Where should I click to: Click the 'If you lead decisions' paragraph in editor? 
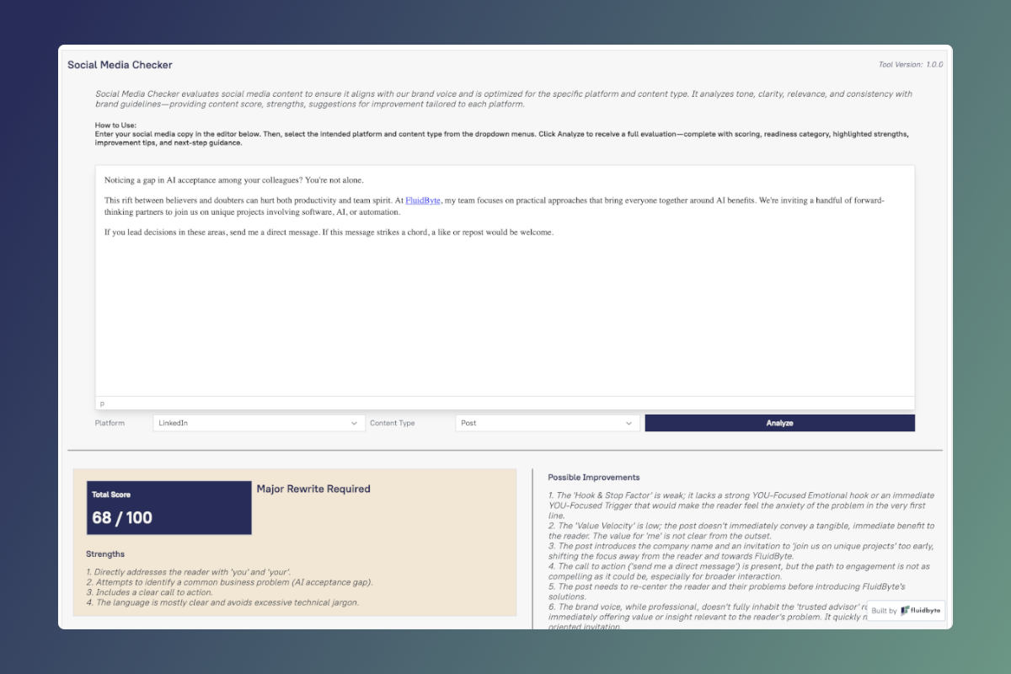329,233
